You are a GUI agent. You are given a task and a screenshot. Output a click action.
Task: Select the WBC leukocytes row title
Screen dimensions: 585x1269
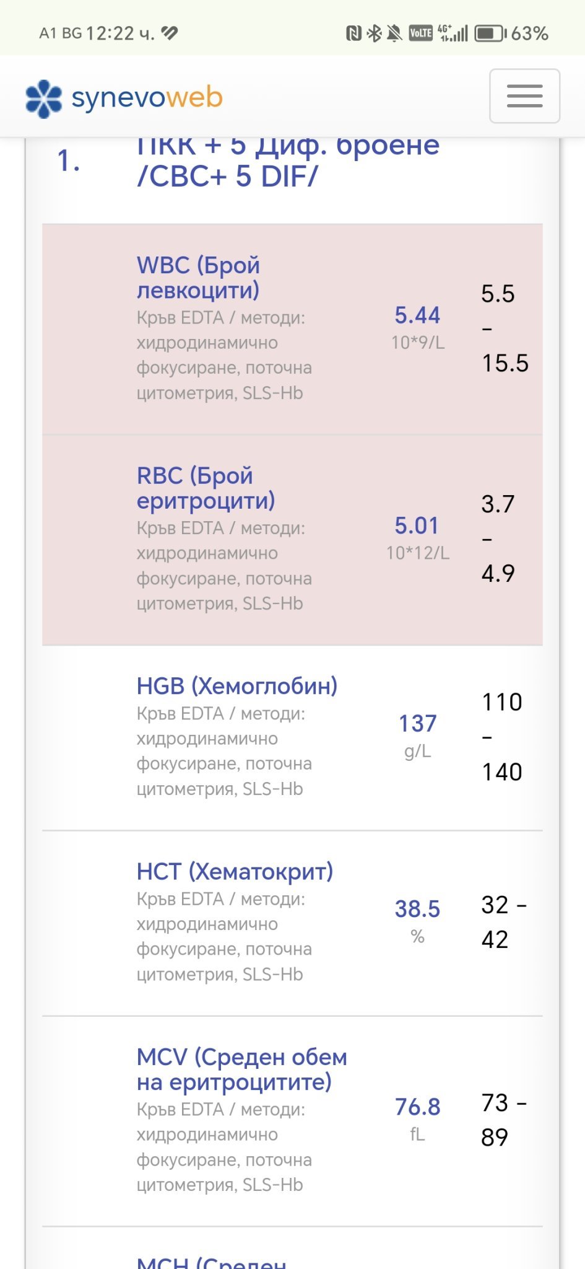coord(198,278)
